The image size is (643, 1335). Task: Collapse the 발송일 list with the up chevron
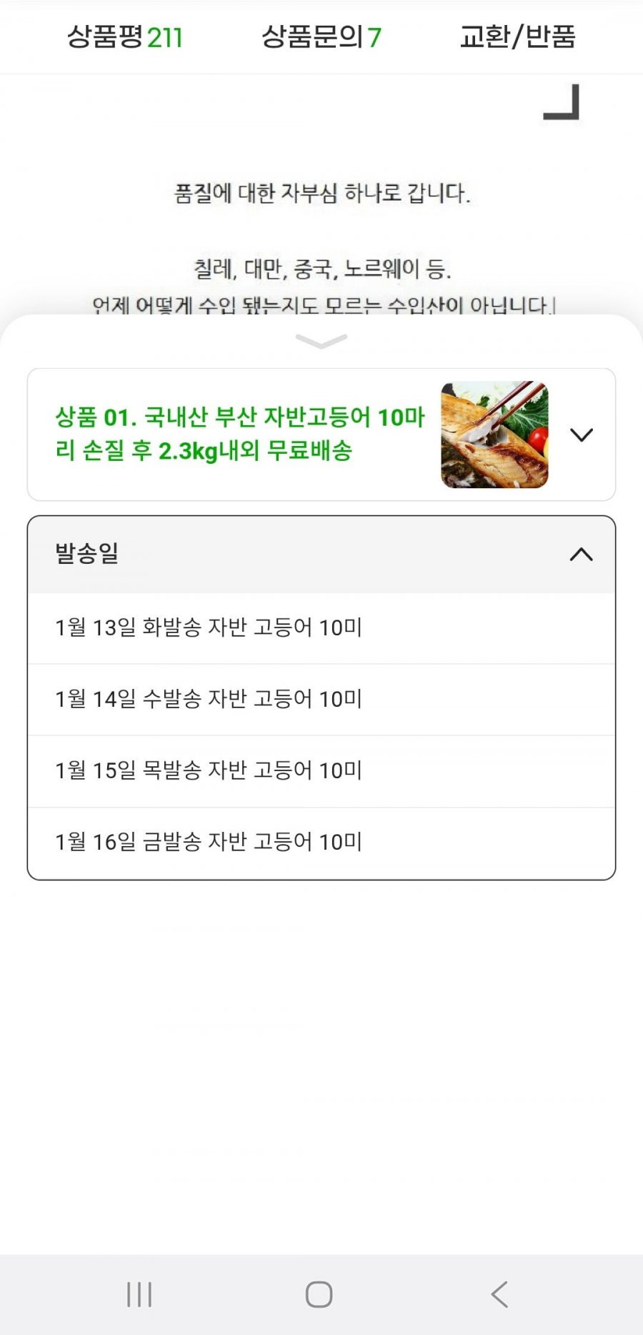point(582,555)
